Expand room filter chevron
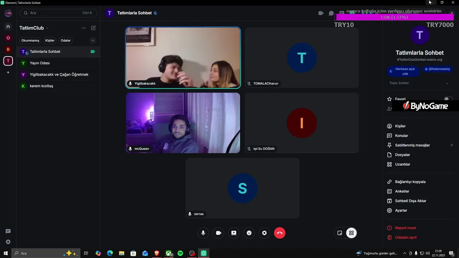This screenshot has width=459, height=258. [93, 40]
